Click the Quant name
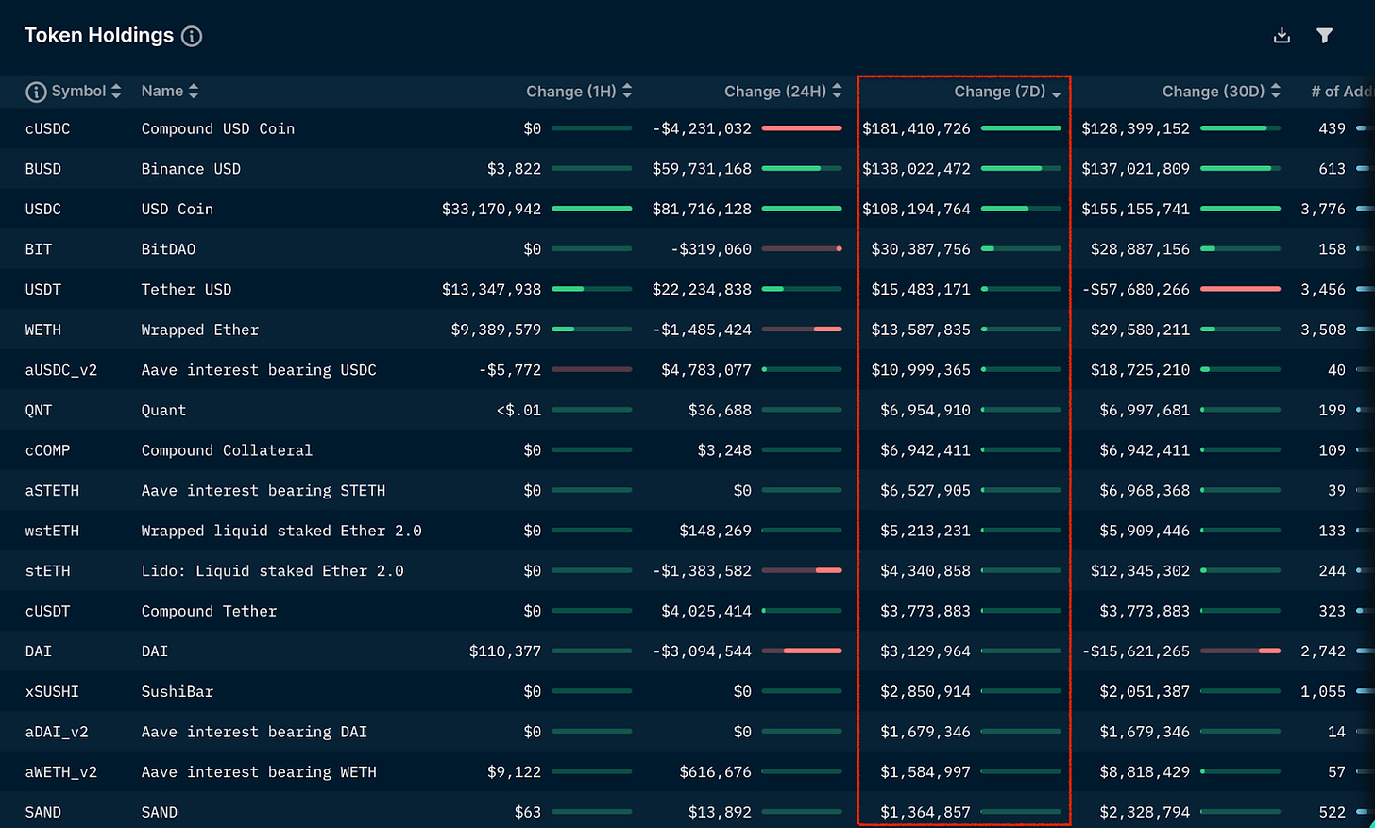The image size is (1375, 828). (x=163, y=411)
